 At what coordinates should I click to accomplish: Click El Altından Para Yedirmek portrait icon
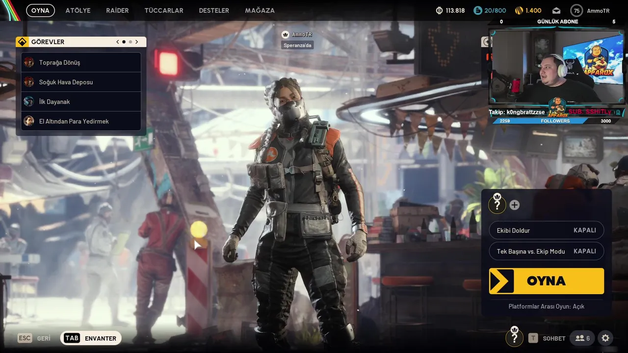tap(29, 121)
